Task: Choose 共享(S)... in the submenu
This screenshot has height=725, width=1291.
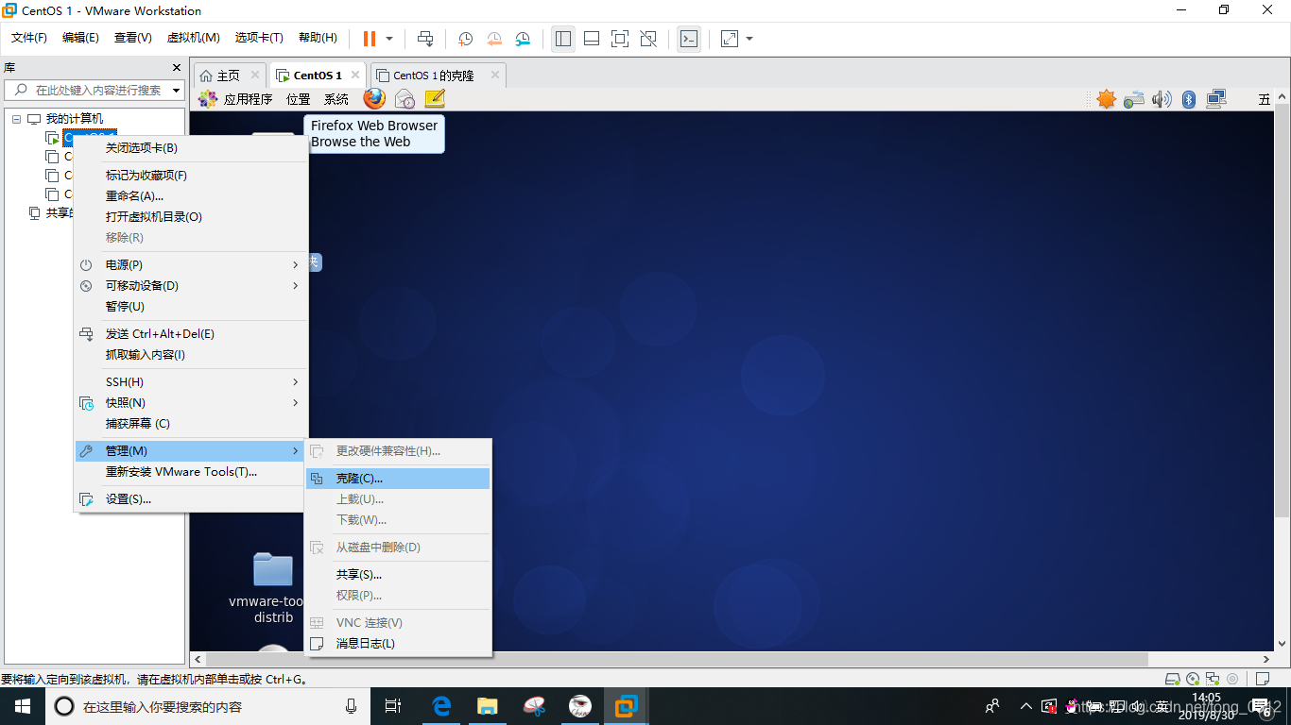Action: point(398,575)
